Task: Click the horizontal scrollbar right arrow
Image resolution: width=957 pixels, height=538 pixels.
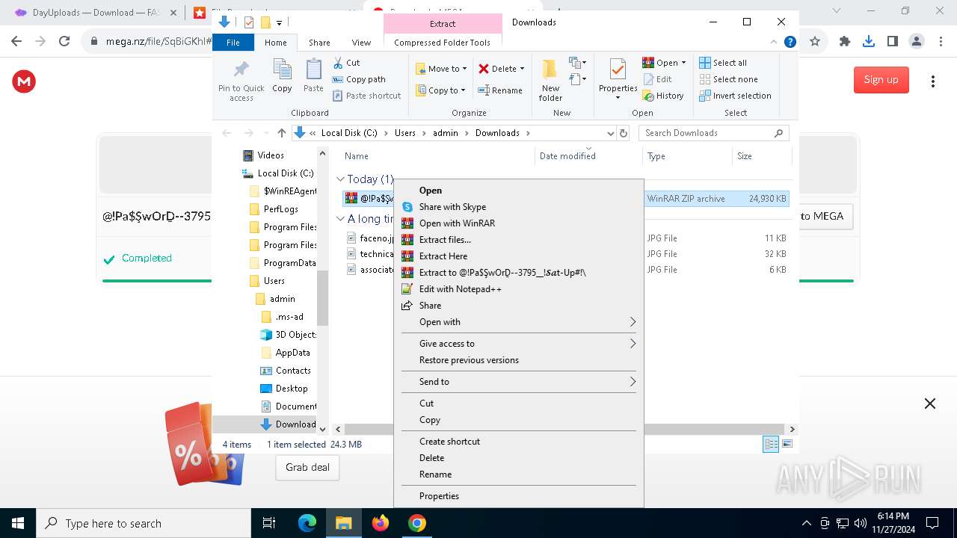Action: 792,429
